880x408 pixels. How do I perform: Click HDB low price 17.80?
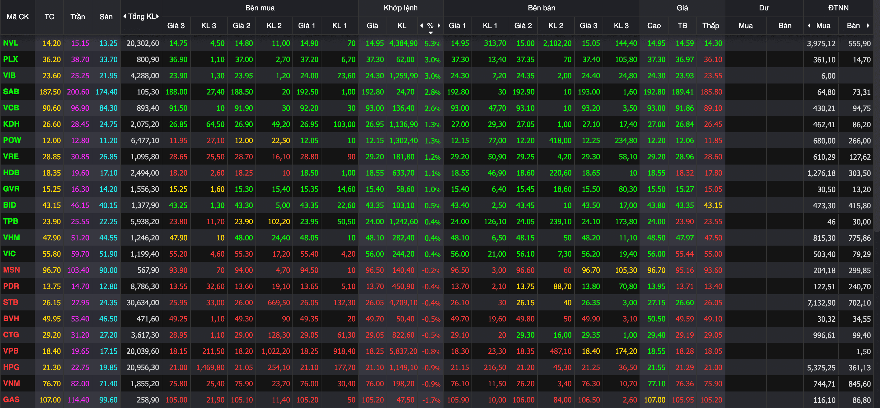(x=713, y=173)
